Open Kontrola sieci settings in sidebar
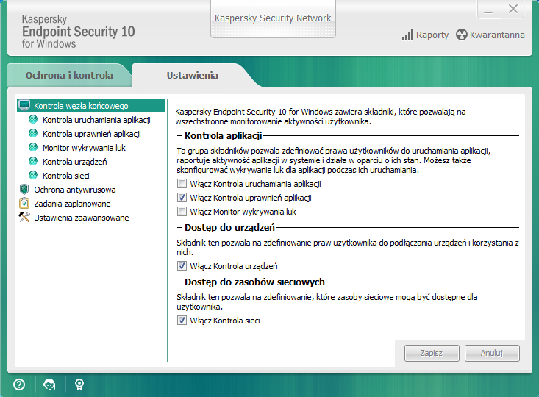539x397 pixels. (x=66, y=176)
